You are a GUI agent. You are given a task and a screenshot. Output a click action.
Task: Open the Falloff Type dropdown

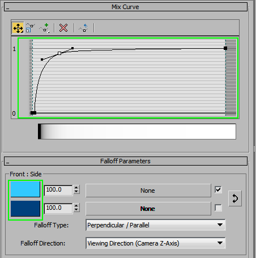point(156,225)
